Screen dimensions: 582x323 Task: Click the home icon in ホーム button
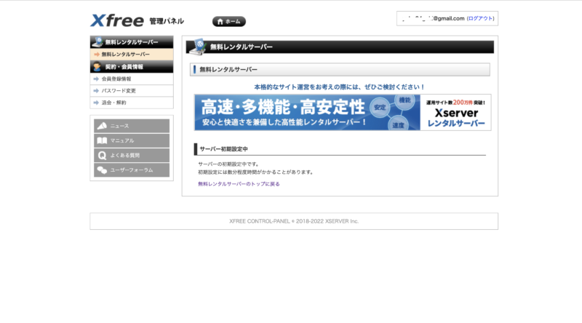point(220,22)
